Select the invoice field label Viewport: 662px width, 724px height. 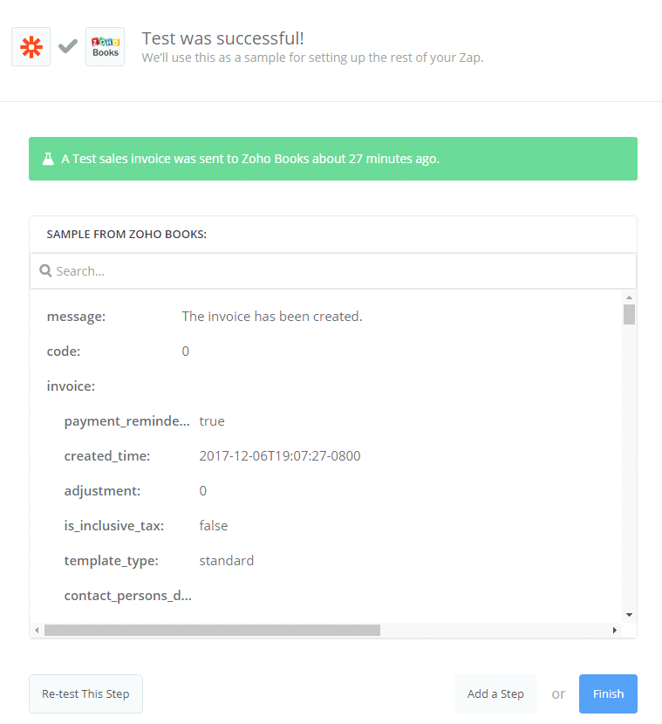(71, 386)
